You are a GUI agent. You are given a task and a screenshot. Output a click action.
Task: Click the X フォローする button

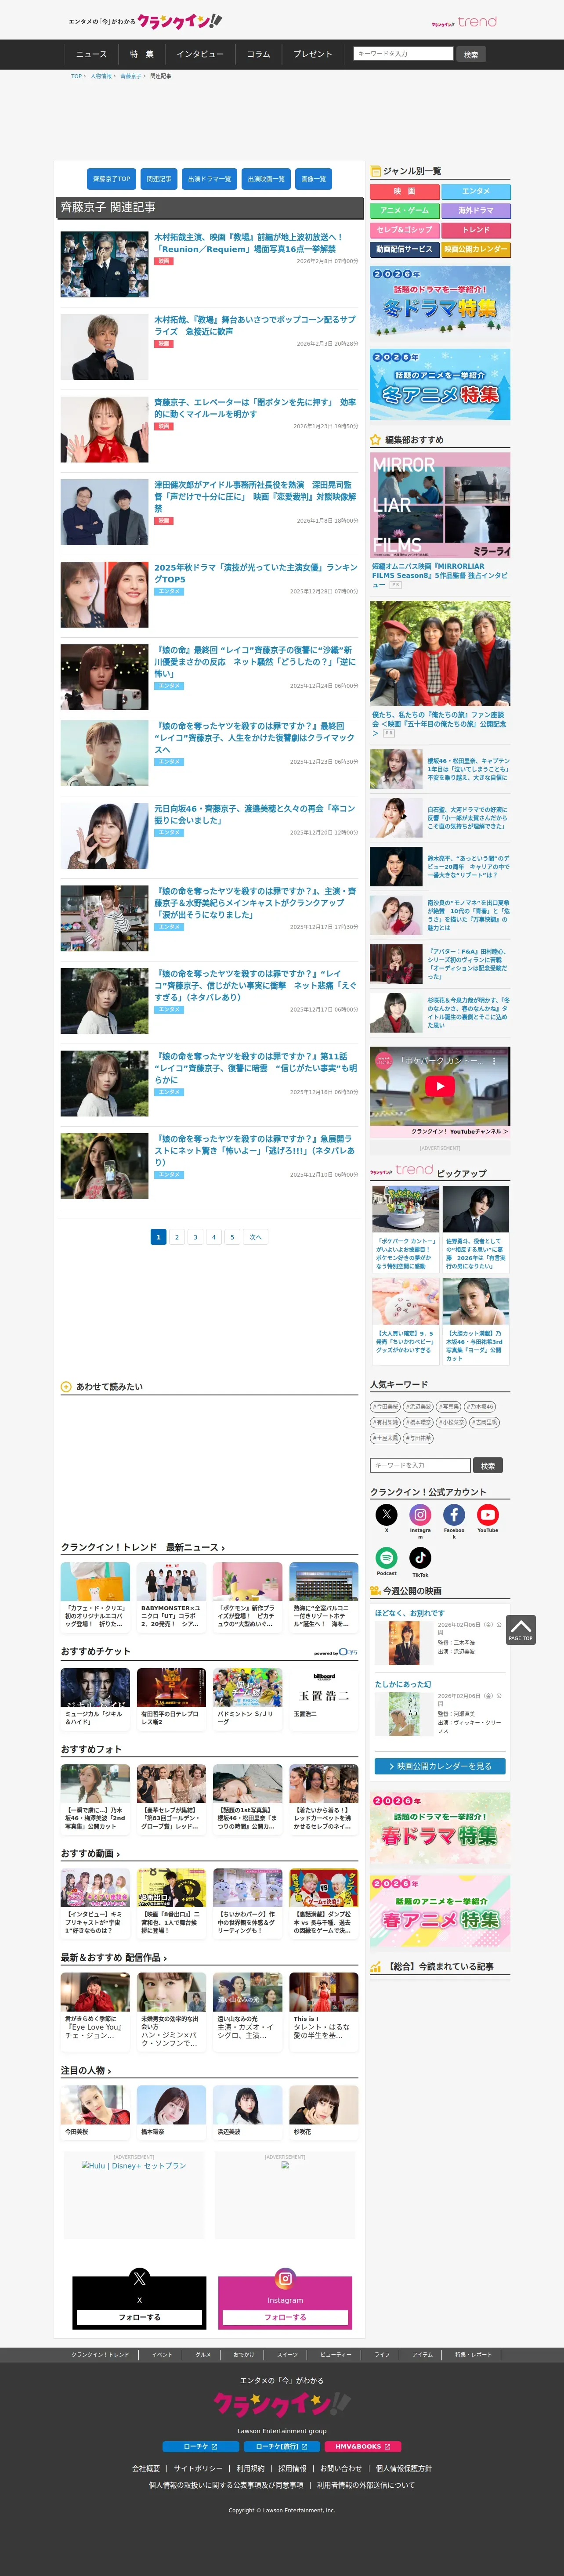pos(139,2317)
